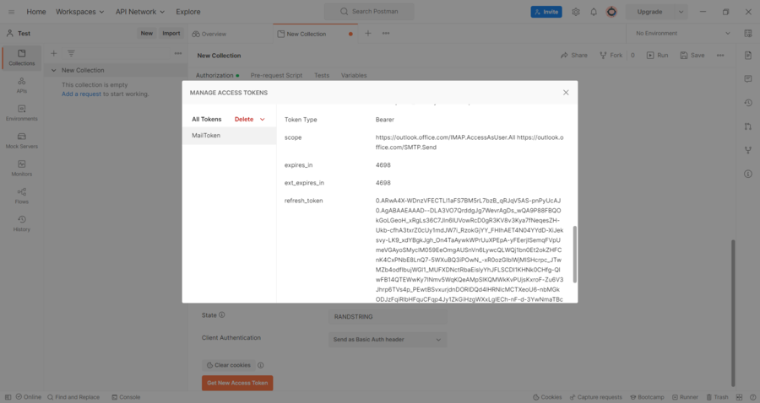Open Runner in status bar

[x=685, y=397]
